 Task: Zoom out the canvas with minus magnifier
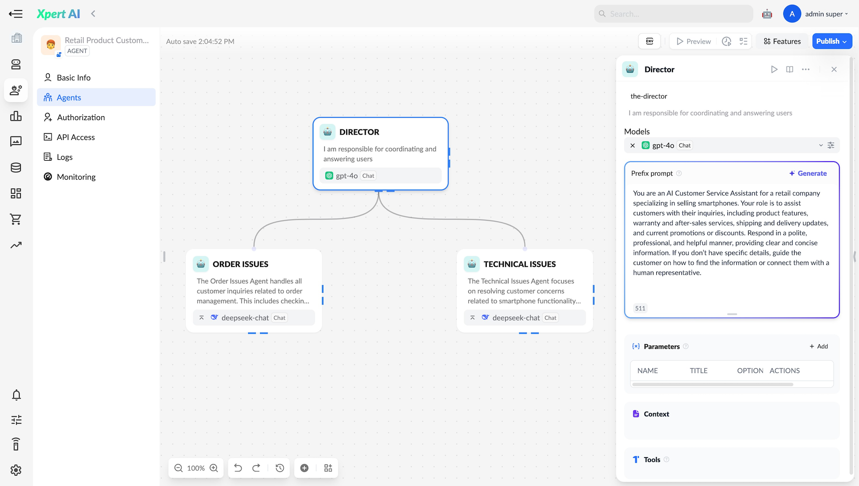[x=179, y=468]
